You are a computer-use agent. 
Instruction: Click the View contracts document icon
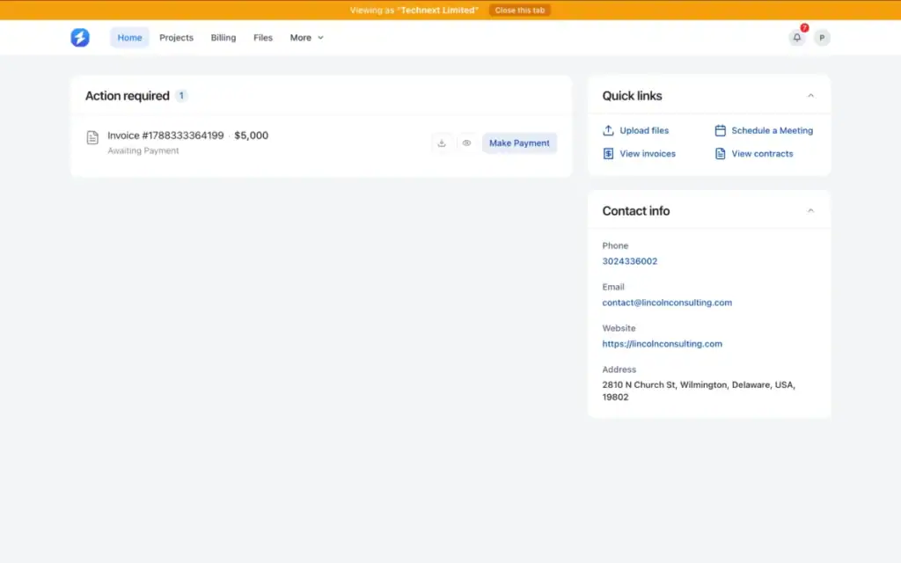pos(720,153)
